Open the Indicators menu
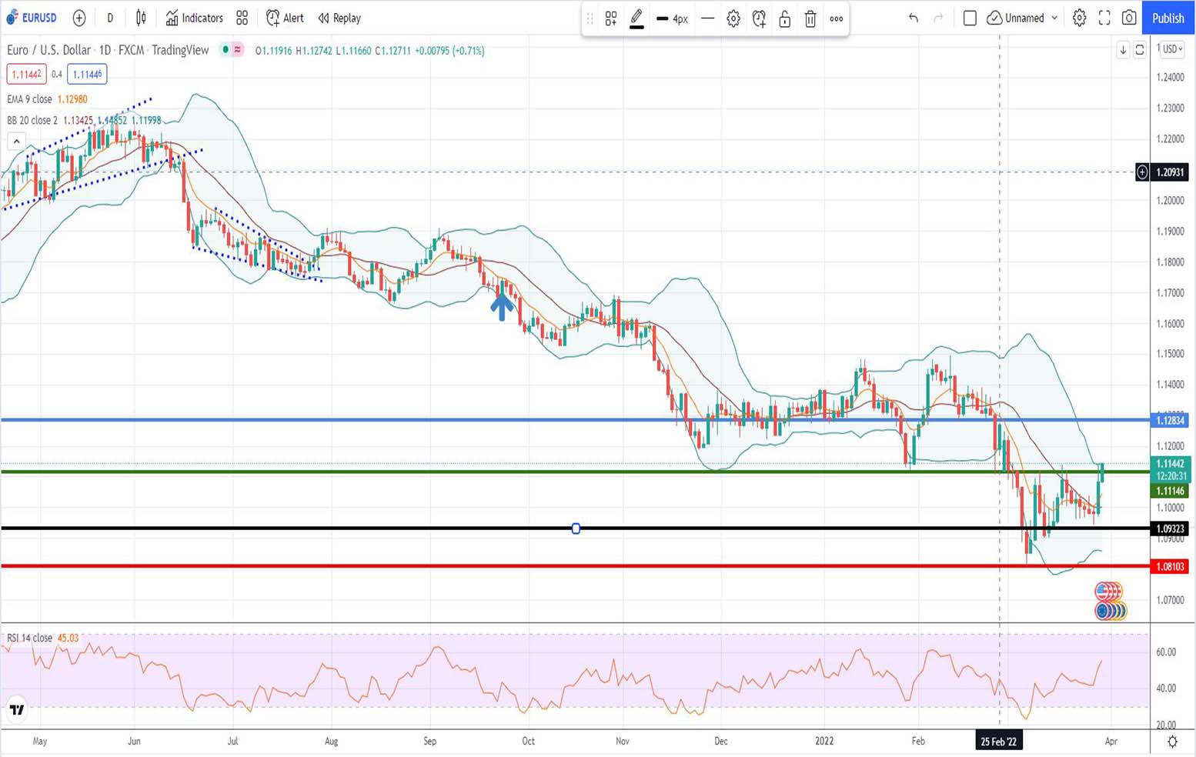 click(x=194, y=18)
